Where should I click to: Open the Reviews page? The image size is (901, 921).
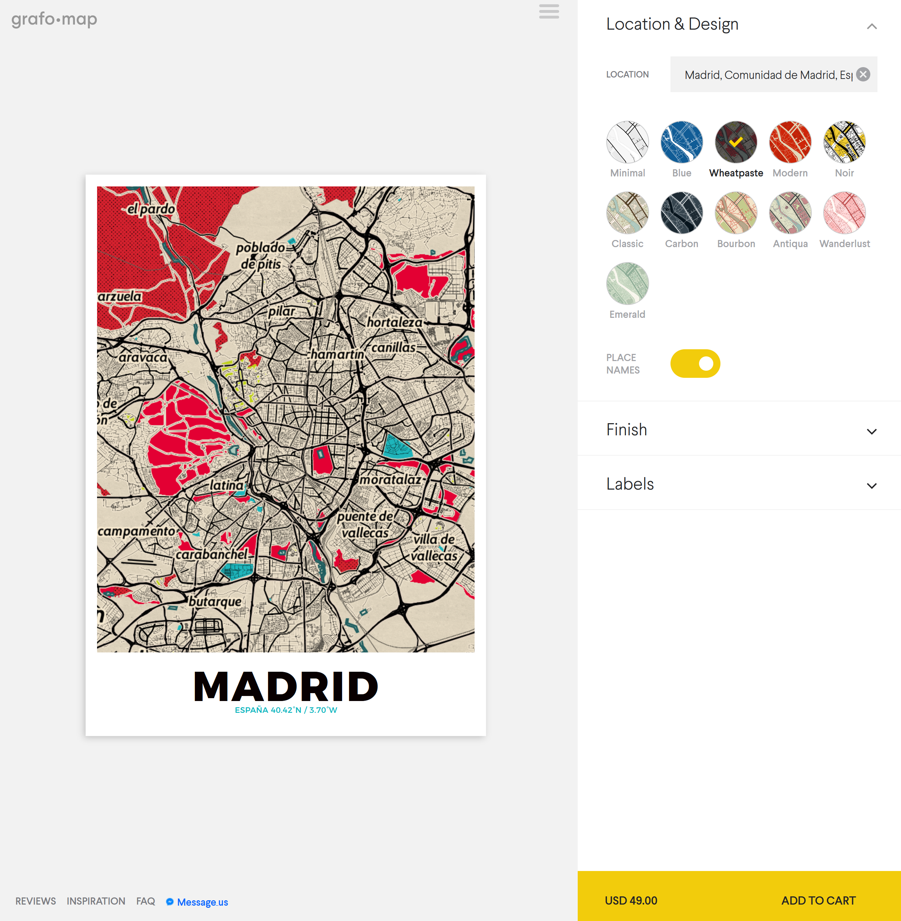pos(35,901)
